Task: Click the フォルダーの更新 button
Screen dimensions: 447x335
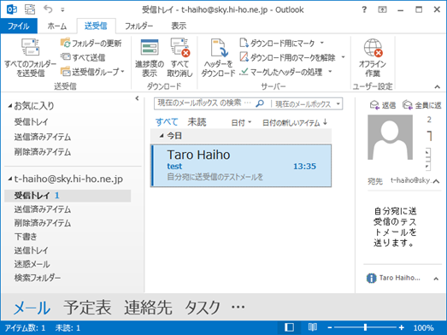Action: [x=91, y=43]
